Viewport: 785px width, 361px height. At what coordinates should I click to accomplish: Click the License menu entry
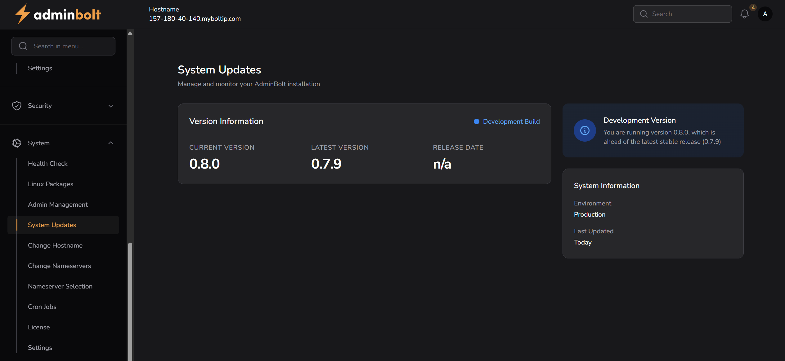(x=38, y=327)
